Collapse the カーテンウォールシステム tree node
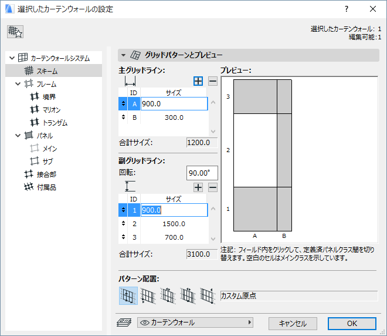The width and height of the screenshot is (387, 336). point(12,58)
